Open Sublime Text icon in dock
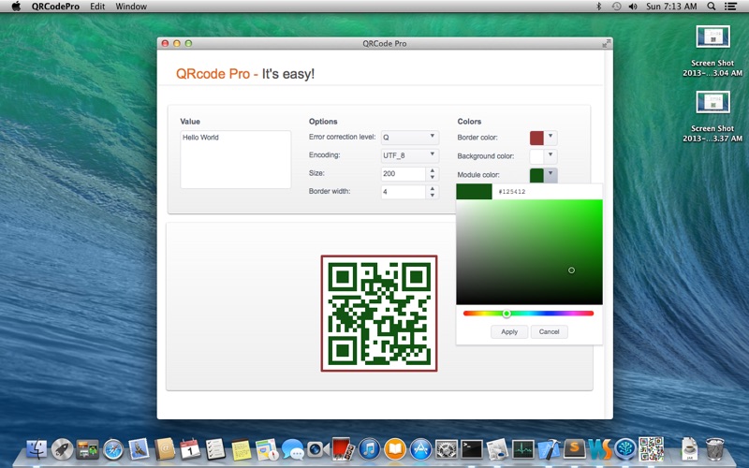749x468 pixels. (575, 449)
